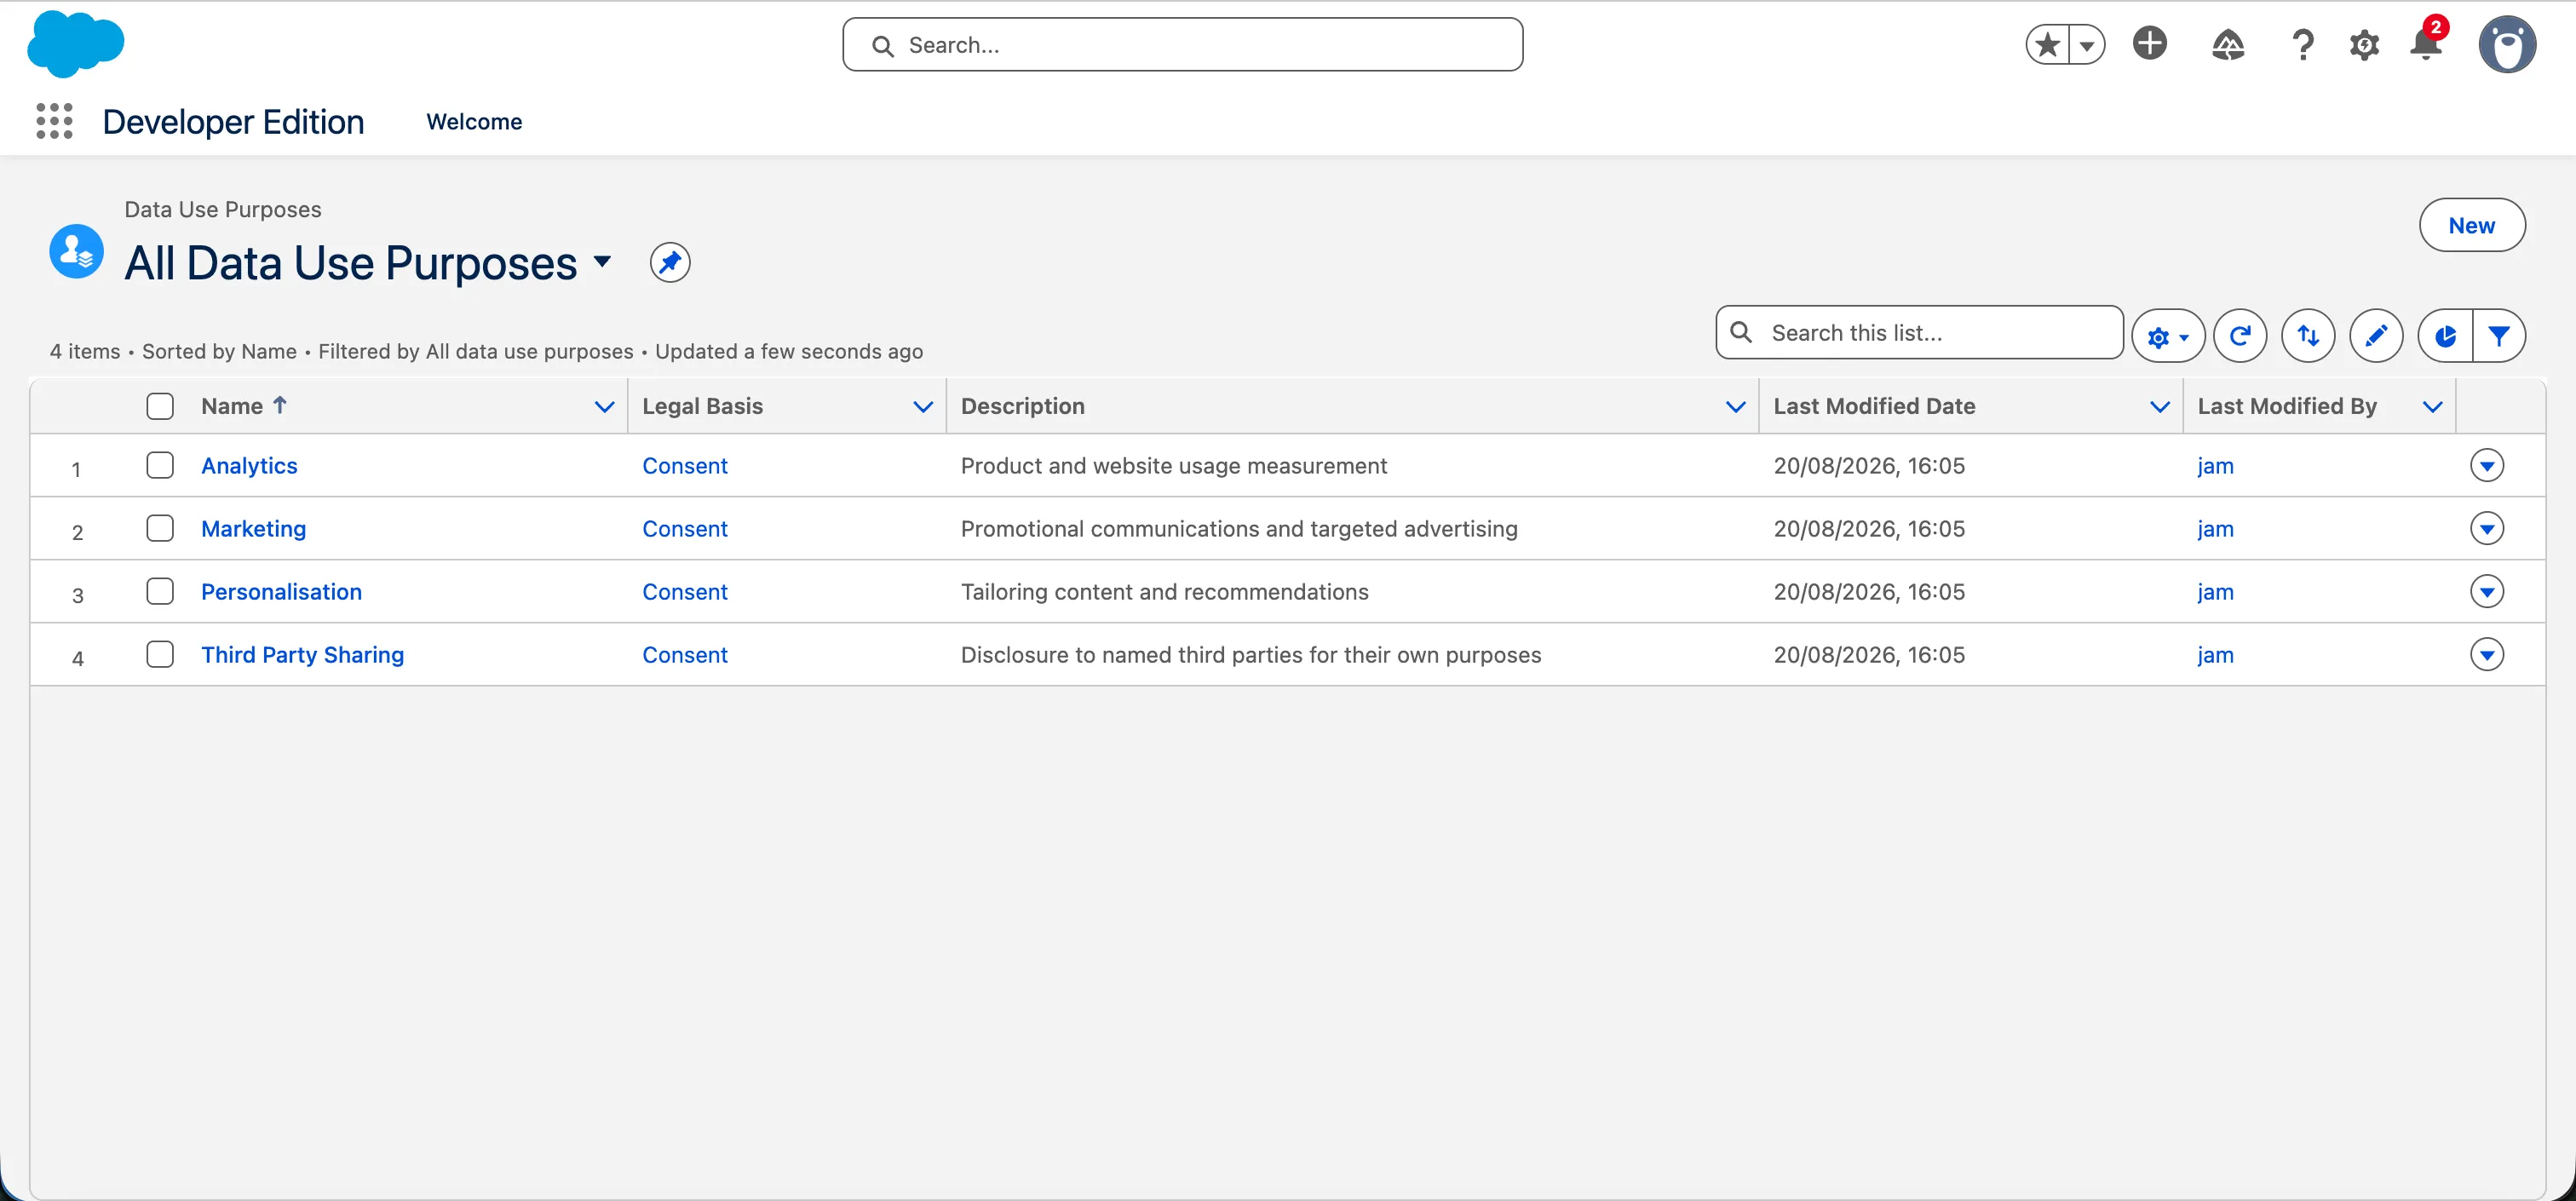Open the App Launcher grid icon

[x=54, y=121]
